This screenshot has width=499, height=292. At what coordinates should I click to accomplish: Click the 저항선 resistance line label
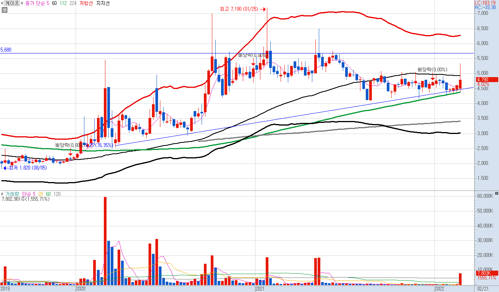coord(87,3)
